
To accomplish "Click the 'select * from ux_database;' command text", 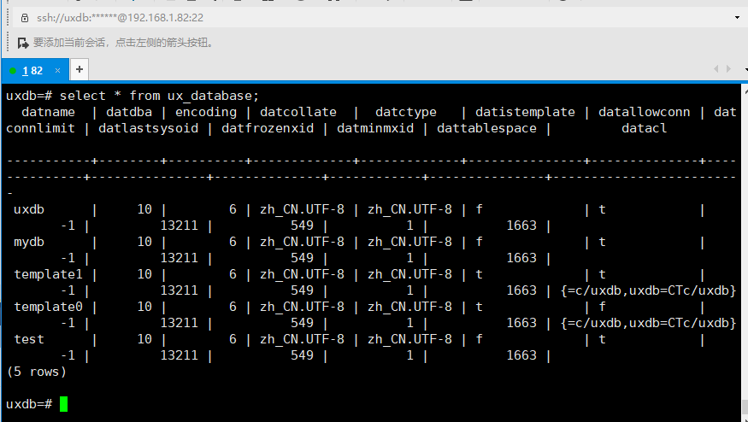I will coord(159,96).
